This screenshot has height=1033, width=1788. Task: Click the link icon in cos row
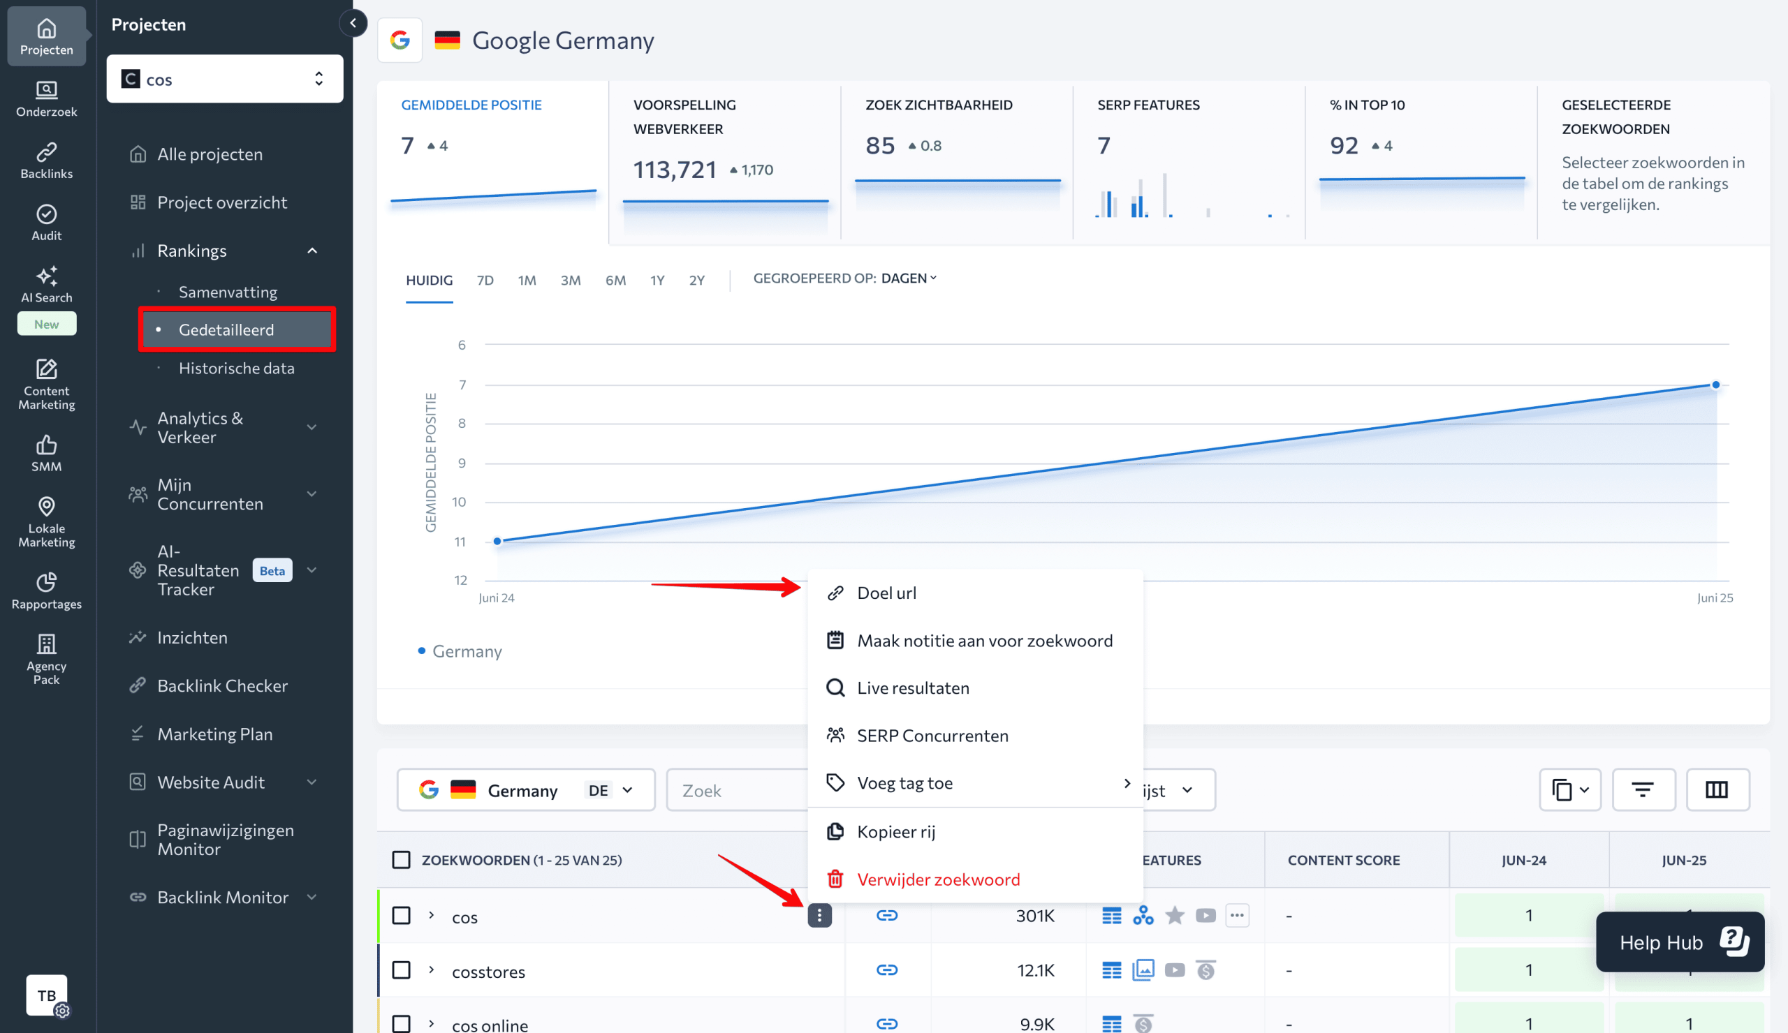pyautogui.click(x=887, y=915)
